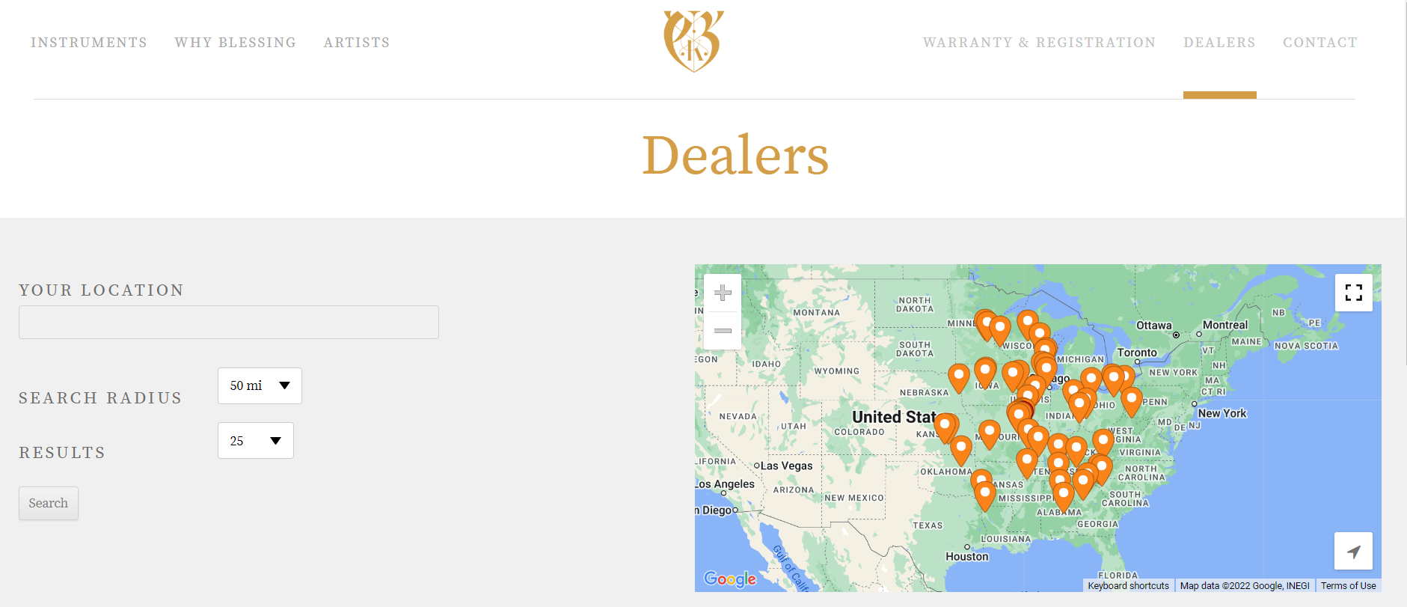Open map Terms of Use link

coord(1348,586)
